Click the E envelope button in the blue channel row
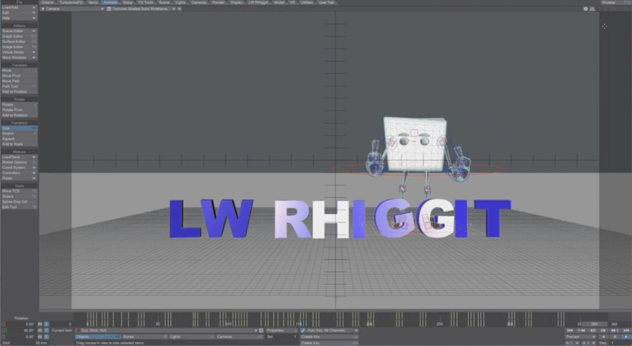This screenshot has width=632, height=346. coord(46,337)
